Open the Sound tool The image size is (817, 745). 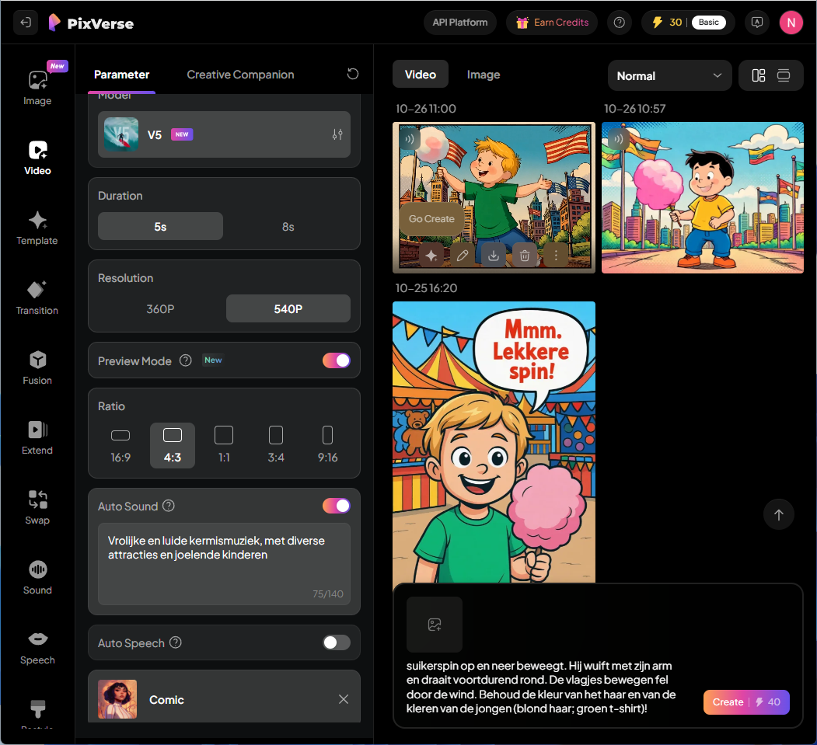[x=37, y=577]
